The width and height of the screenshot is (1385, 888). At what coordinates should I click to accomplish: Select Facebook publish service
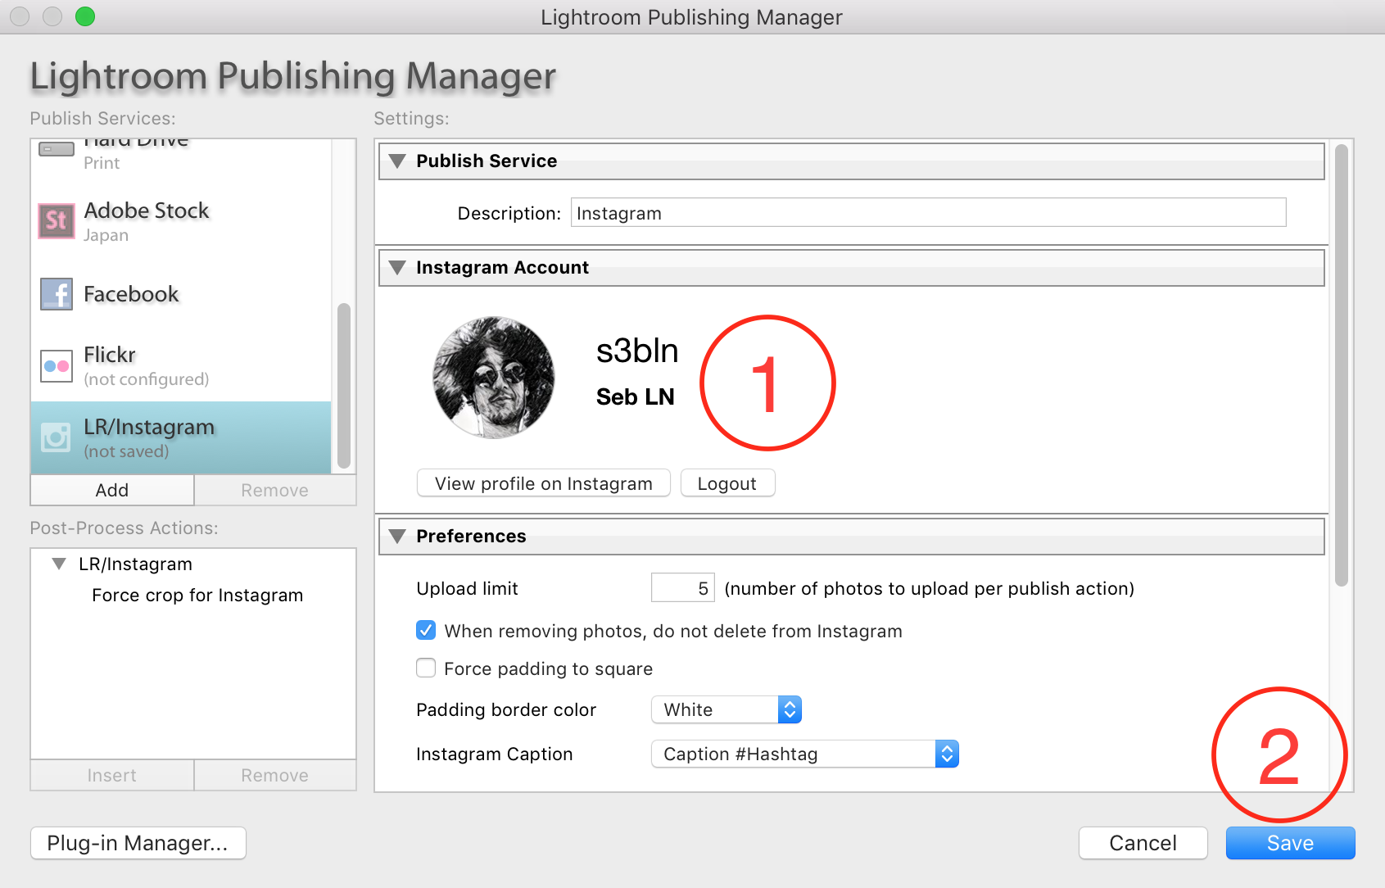(x=181, y=294)
